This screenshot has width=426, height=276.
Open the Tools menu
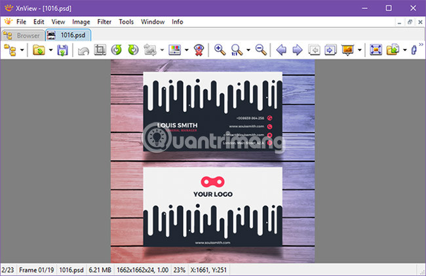[126, 22]
